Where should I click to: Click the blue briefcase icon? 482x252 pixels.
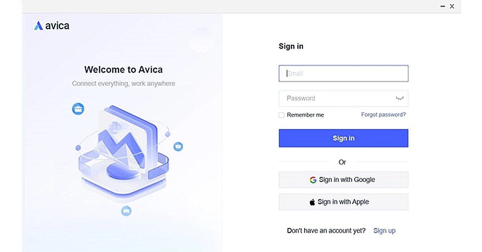point(78,109)
